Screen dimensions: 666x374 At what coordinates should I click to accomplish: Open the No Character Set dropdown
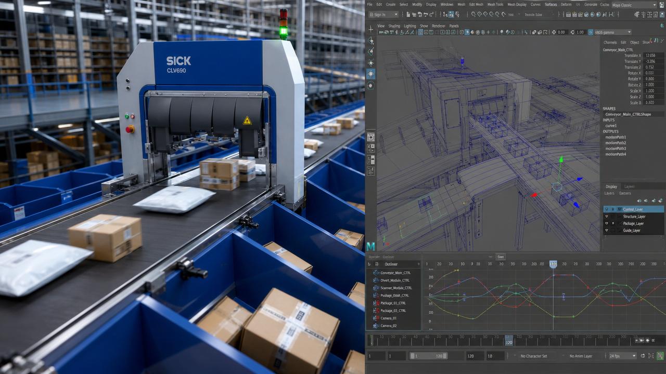(x=537, y=356)
